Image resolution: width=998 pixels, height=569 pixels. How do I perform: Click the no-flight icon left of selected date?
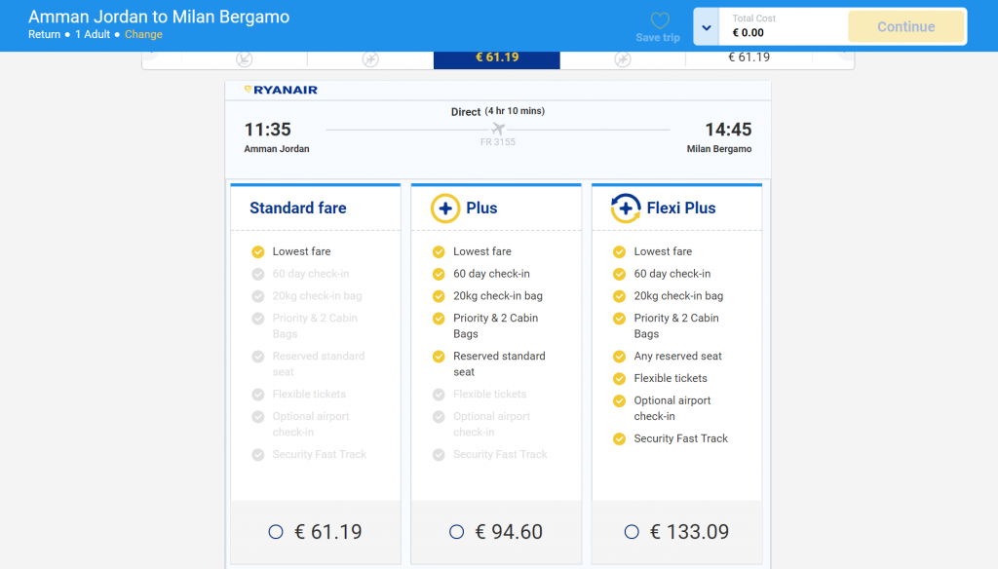(x=370, y=59)
